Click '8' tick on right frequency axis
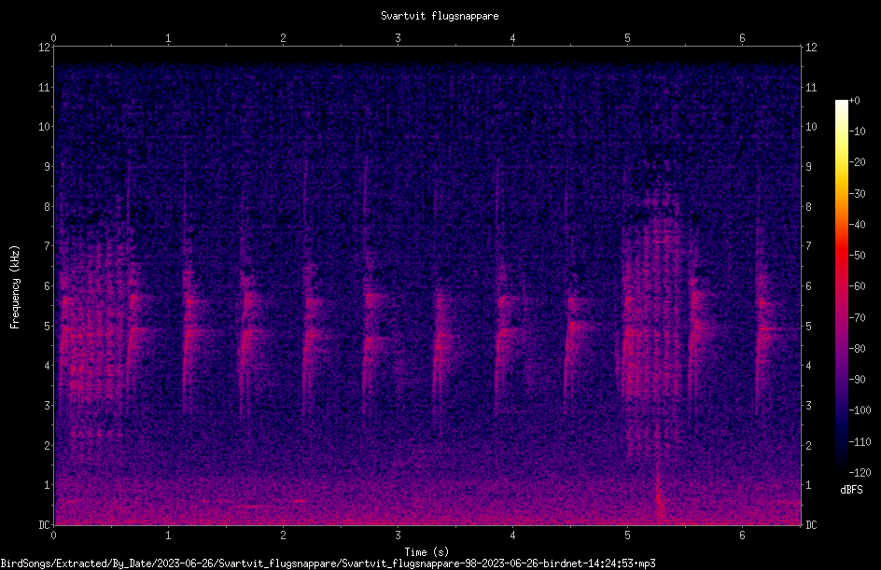This screenshot has height=570, width=881. click(808, 207)
